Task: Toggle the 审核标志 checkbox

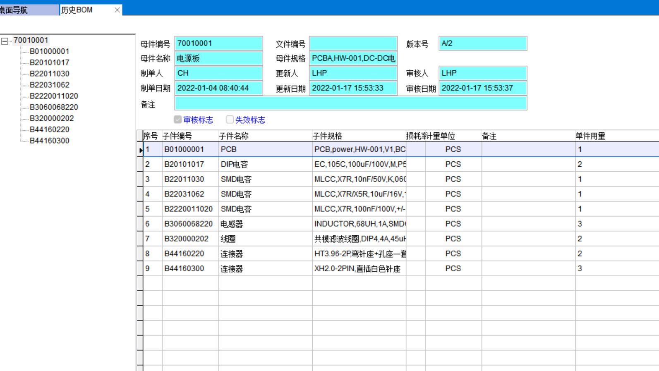Action: [178, 120]
